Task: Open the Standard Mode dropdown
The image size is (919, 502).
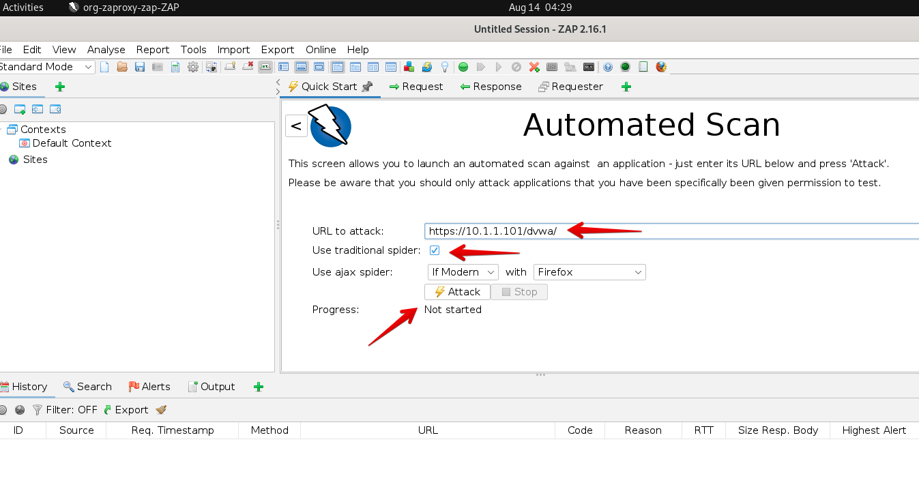Action: 45,67
